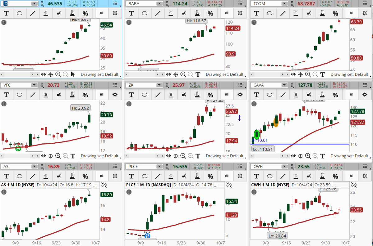Choose the diagonal line tool in JD chart
This screenshot has height=246, width=373.
[33, 13]
